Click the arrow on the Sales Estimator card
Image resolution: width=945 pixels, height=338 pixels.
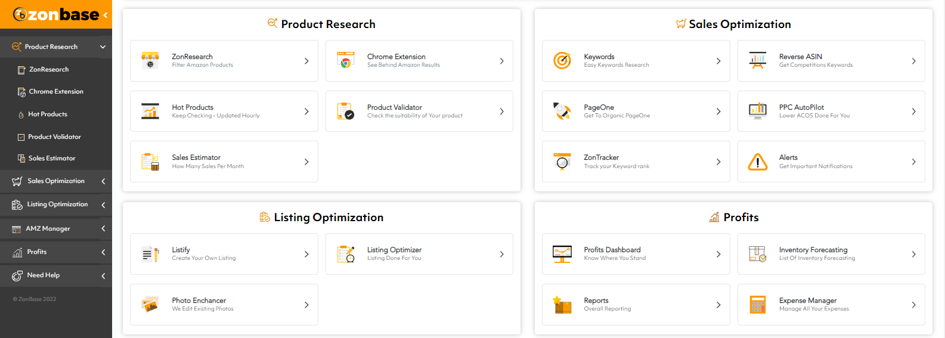click(306, 162)
